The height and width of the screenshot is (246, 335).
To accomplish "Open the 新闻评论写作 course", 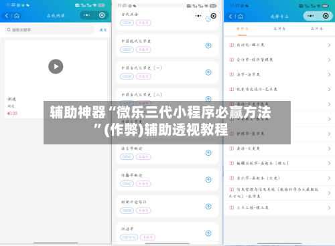I will (x=167, y=207).
